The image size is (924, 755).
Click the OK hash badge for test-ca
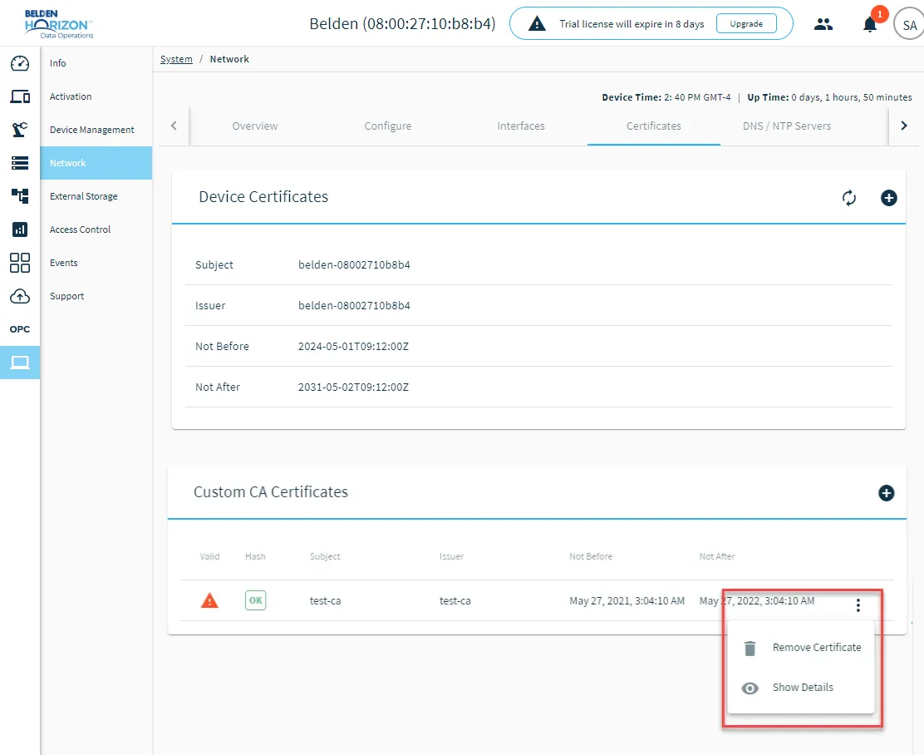(x=255, y=600)
